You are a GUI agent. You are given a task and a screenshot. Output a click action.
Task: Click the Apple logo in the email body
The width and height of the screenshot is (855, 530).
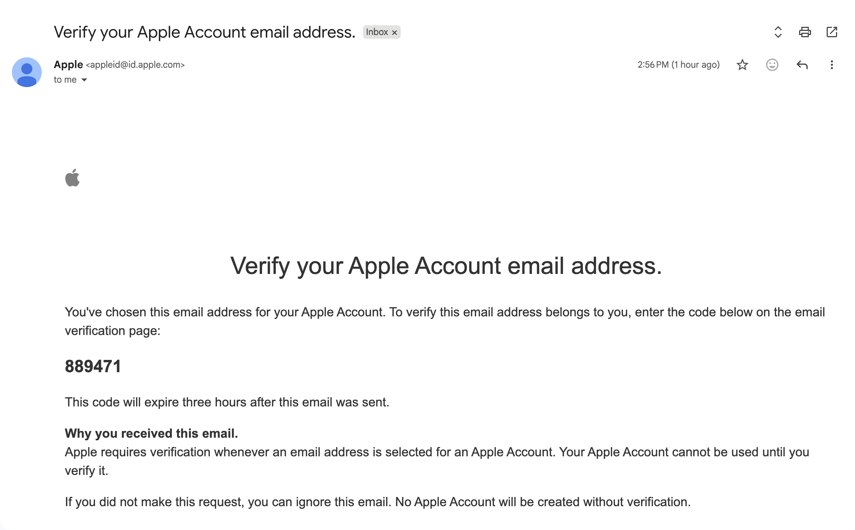tap(72, 178)
